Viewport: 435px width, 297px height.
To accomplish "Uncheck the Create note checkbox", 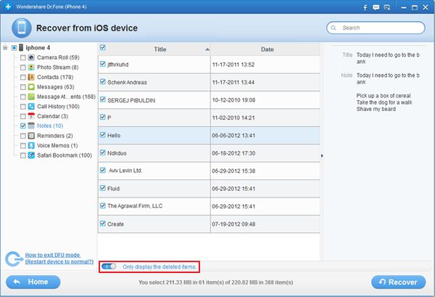I will tap(103, 224).
